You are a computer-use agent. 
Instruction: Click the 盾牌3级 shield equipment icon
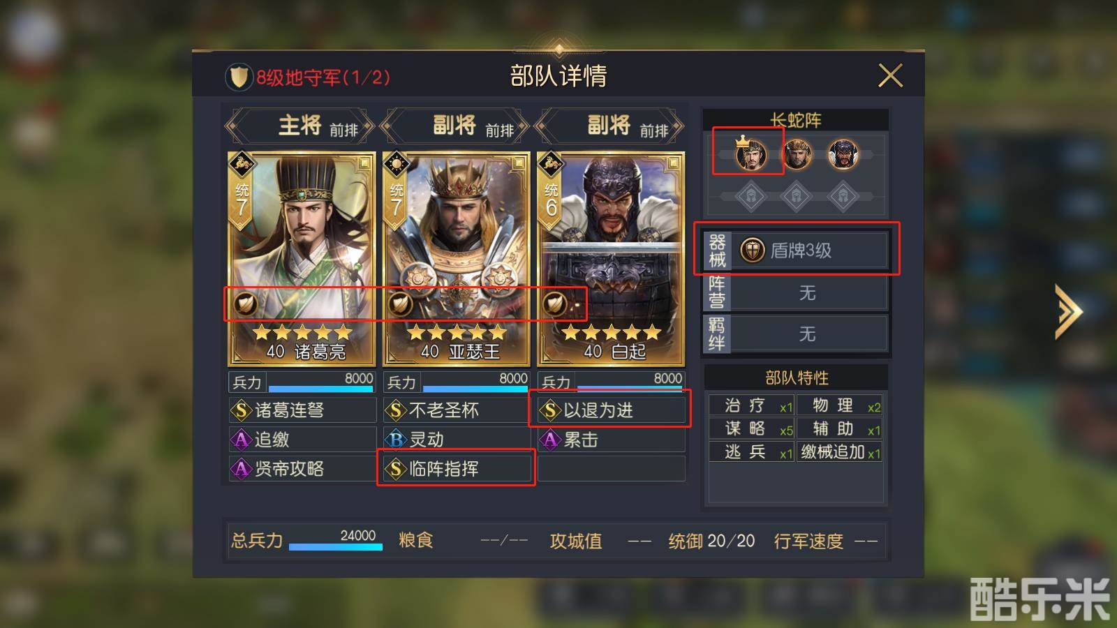752,251
